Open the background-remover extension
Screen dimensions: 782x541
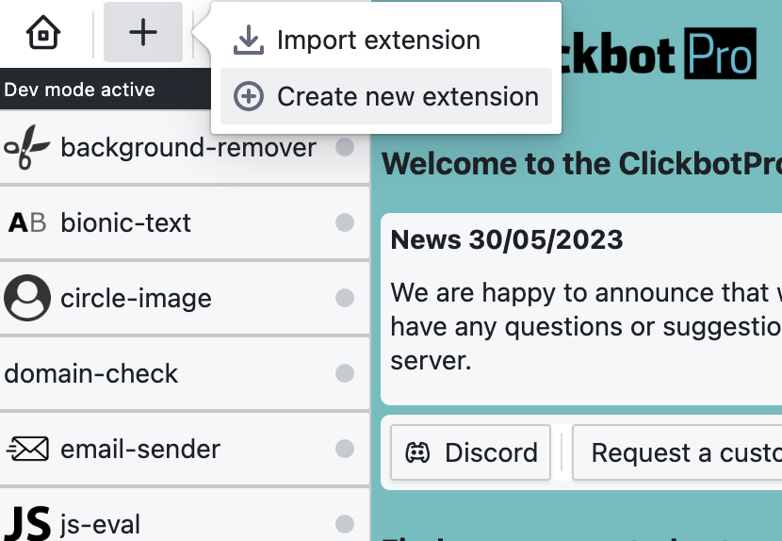tap(185, 147)
